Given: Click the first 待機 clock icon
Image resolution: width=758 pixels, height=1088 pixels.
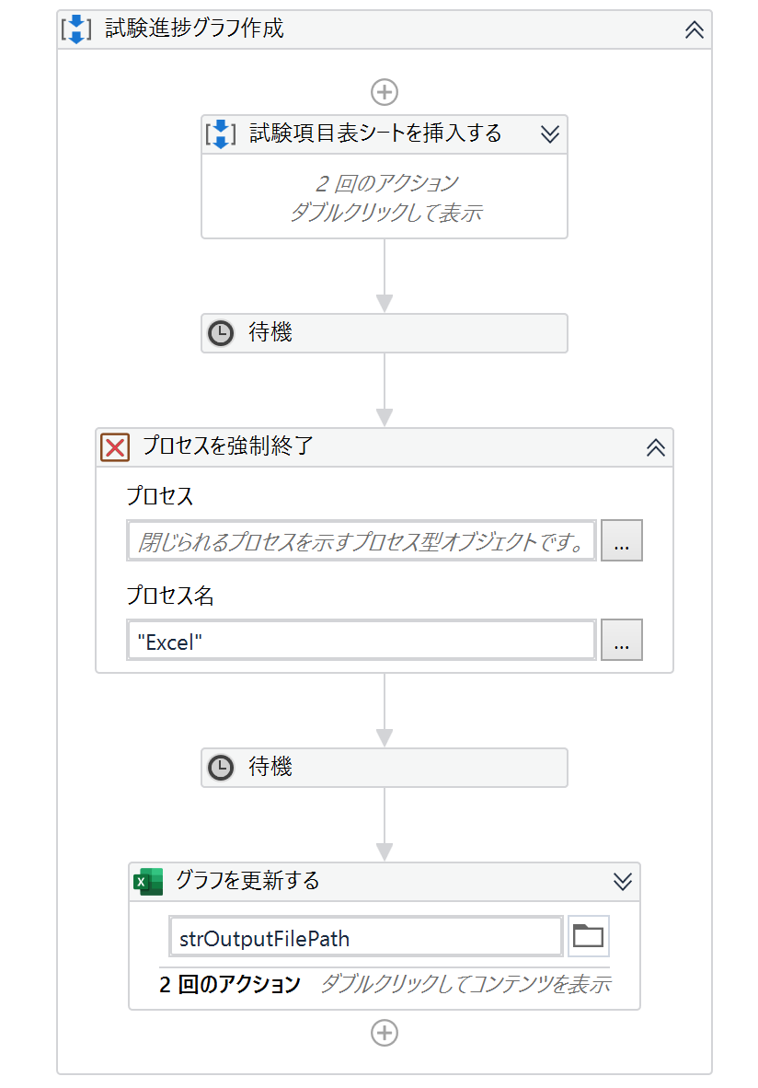Looking at the screenshot, I should click(x=221, y=333).
